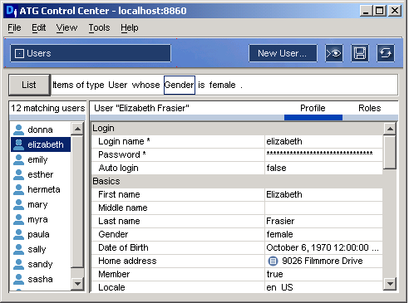Open the Edit menu
This screenshot has height=303, width=409.
click(x=38, y=27)
